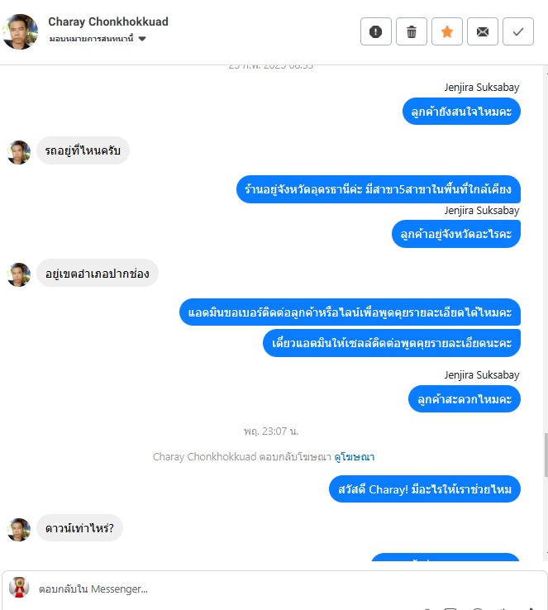Select the สวัสดี Charay! greeting bubble
Viewport: 548px width, 610px height.
[425, 489]
